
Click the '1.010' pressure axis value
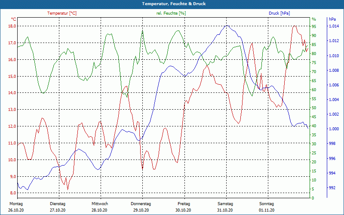(x=334, y=56)
